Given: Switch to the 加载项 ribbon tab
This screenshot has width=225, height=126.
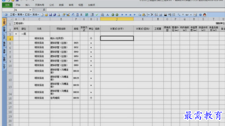Looking at the screenshot, I should coord(92,5).
